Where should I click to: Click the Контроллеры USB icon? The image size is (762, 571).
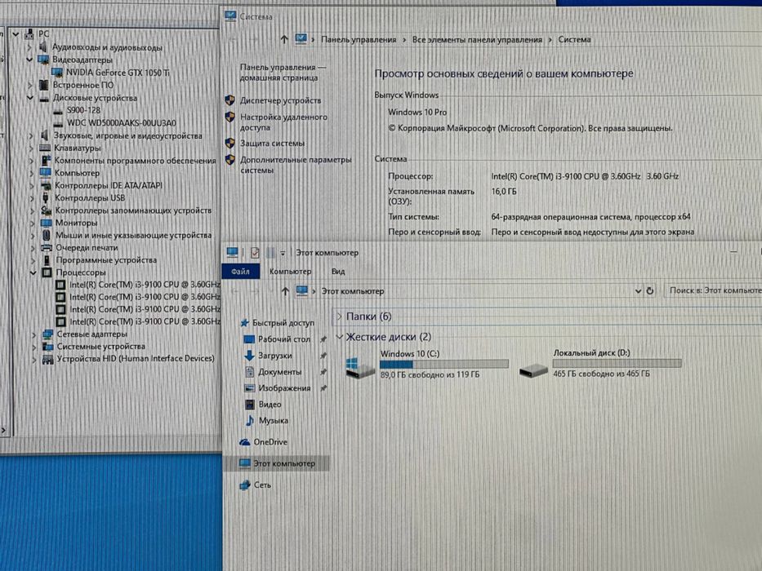tap(46, 197)
